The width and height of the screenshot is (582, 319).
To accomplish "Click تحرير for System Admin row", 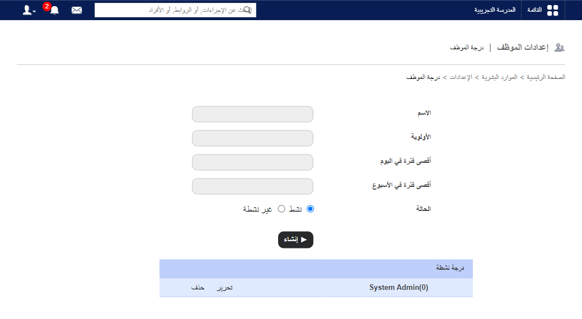I will pos(224,288).
